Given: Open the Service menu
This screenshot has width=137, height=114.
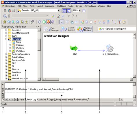Looking at the screenshot, I should click(79, 6).
